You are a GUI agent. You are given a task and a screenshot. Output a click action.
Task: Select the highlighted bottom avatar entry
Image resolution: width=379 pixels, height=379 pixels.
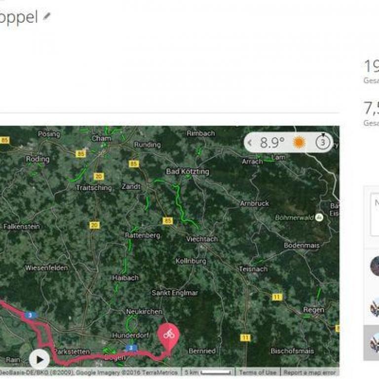tap(371, 343)
